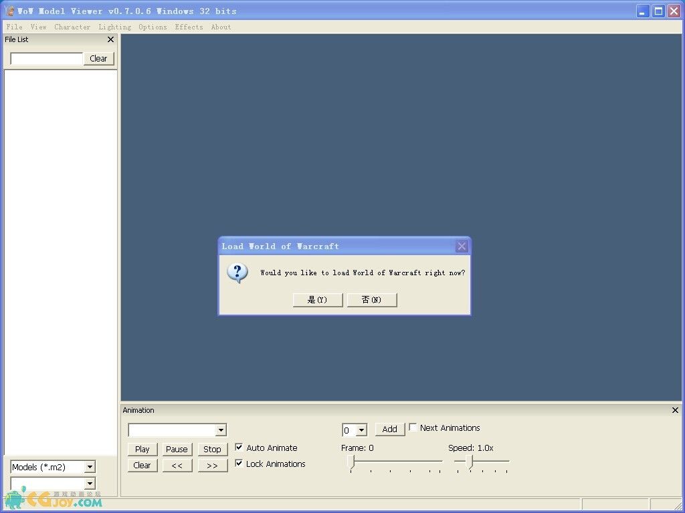Step to next frame with >>
This screenshot has height=513, width=685.
[212, 466]
